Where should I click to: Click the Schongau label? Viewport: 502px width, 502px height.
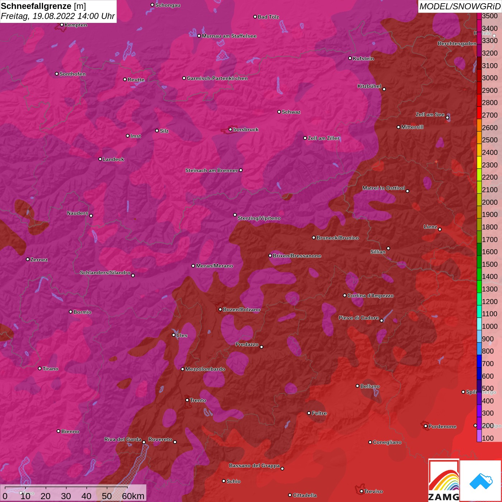(x=168, y=5)
